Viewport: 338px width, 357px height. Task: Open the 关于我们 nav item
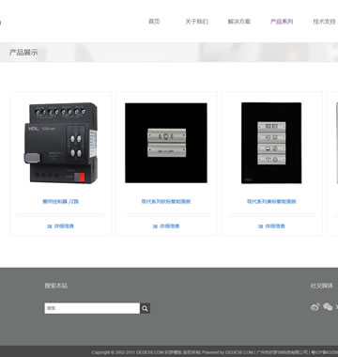click(196, 22)
